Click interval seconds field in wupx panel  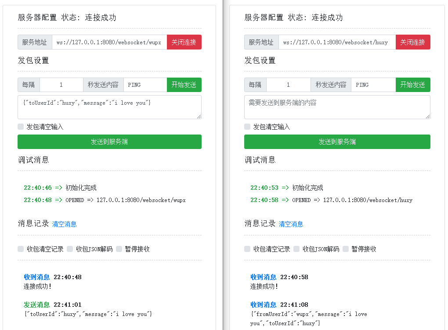(61, 85)
